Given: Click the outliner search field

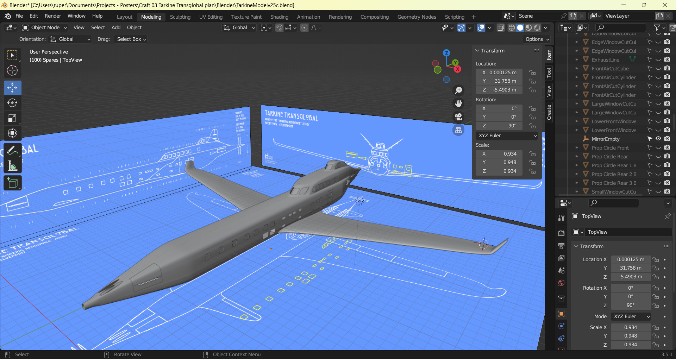Looking at the screenshot, I should pos(620,27).
